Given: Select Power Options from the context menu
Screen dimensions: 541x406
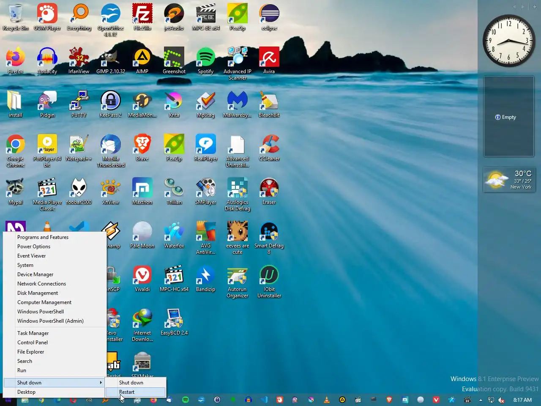Looking at the screenshot, I should pos(55,247).
